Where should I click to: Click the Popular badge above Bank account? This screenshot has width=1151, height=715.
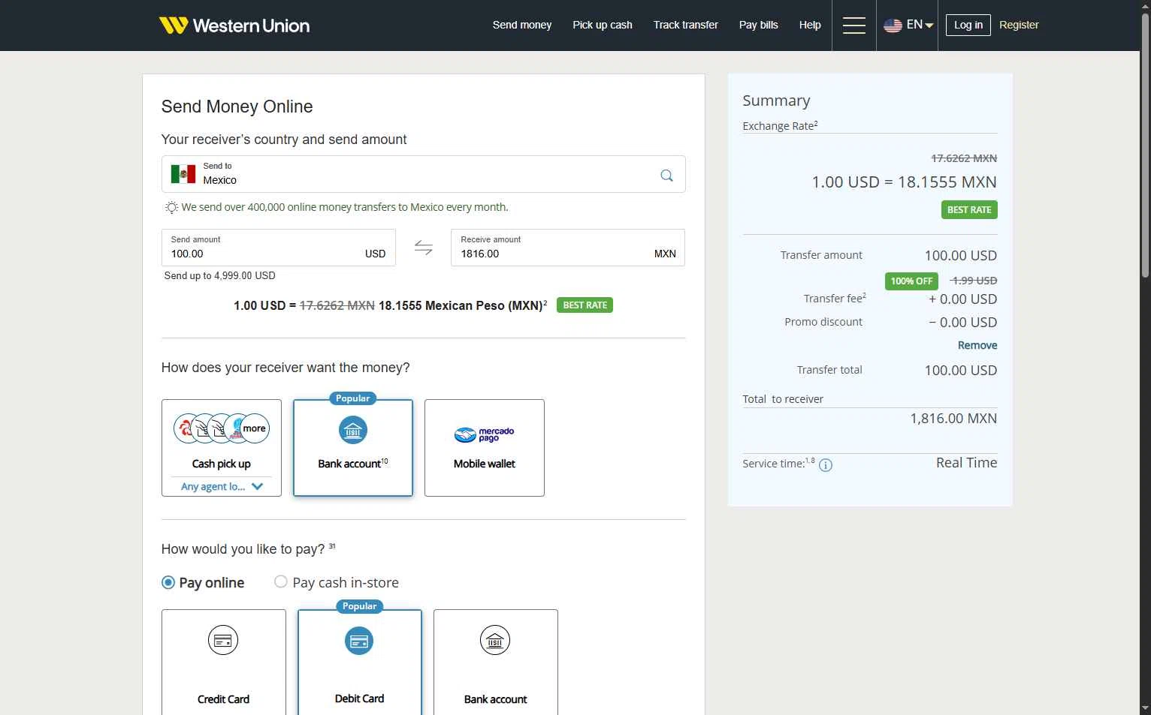pos(353,398)
